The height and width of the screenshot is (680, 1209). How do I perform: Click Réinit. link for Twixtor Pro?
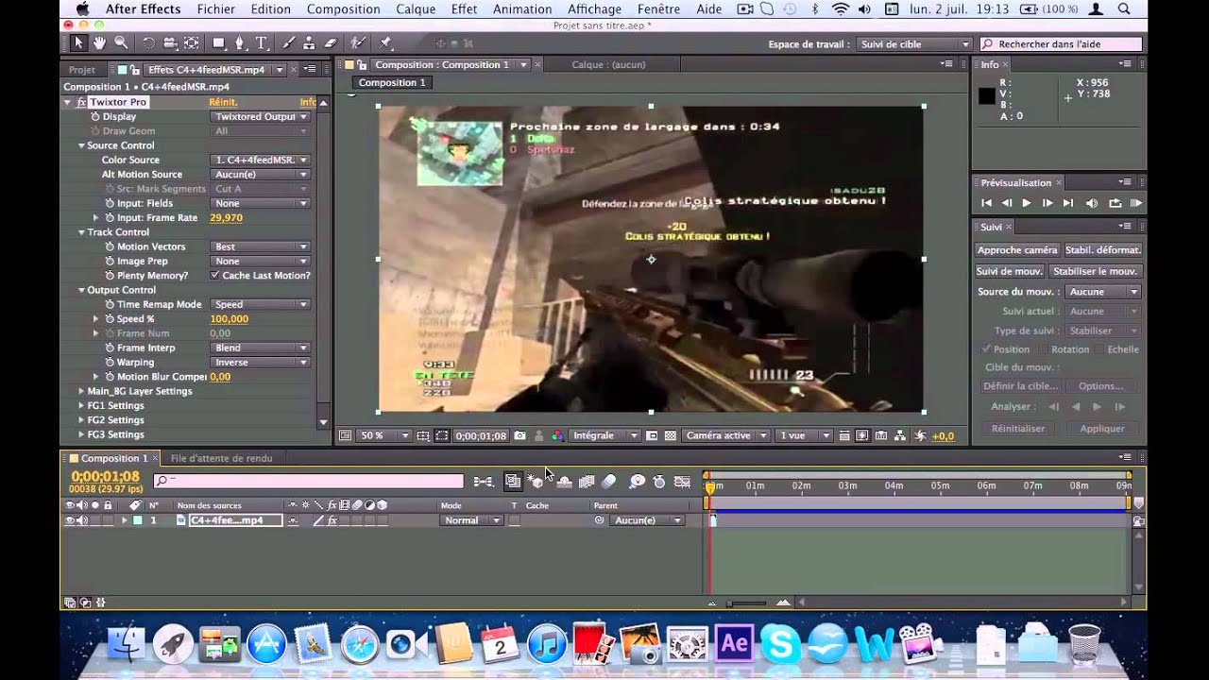223,102
